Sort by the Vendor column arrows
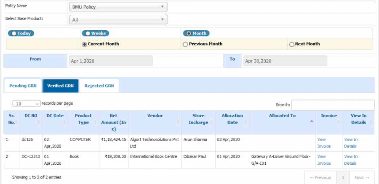379x184 pixels. [178, 123]
